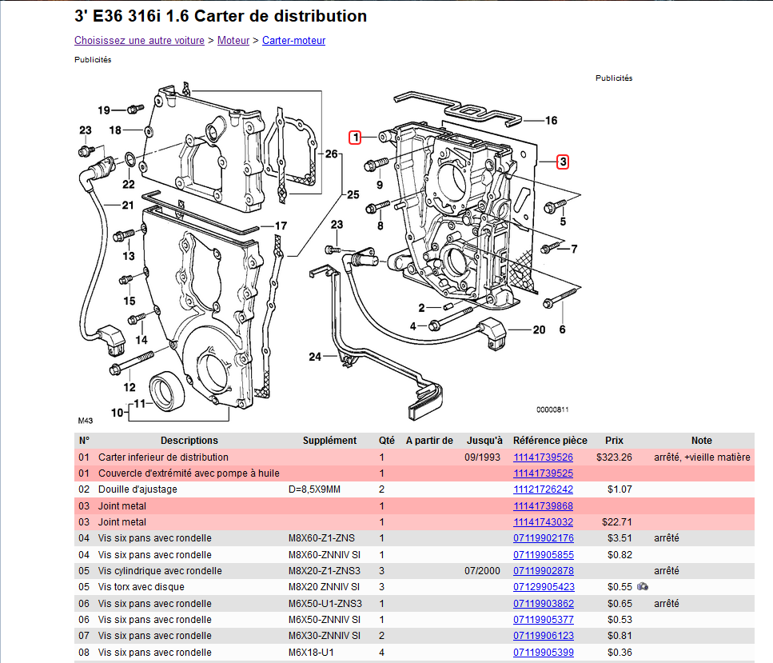Click the '07/2000' date cell

click(x=482, y=571)
